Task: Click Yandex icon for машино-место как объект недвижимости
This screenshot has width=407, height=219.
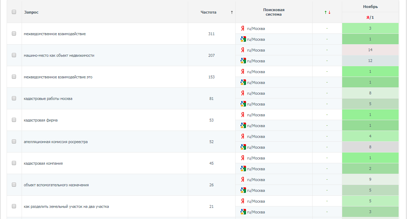Action: point(243,50)
